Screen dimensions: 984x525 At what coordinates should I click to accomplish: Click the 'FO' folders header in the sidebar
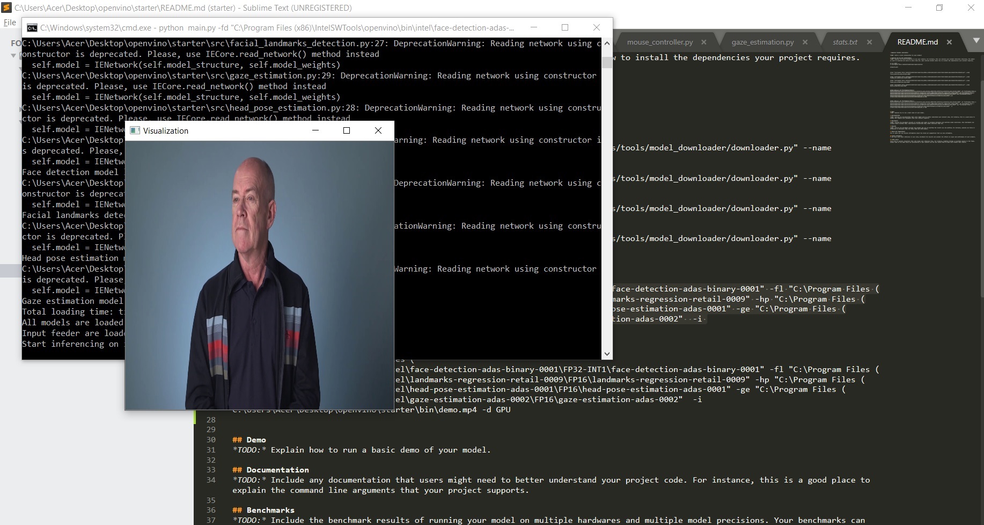16,43
